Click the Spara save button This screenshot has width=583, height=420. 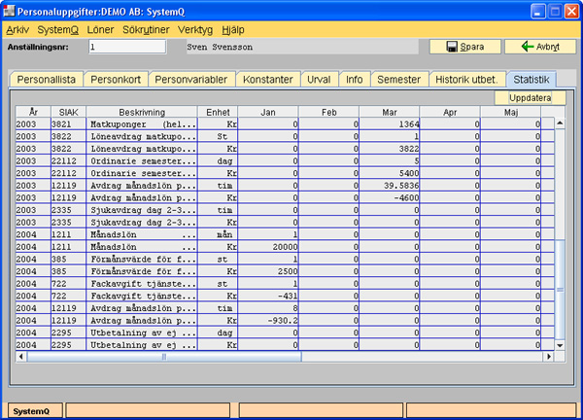(x=471, y=47)
